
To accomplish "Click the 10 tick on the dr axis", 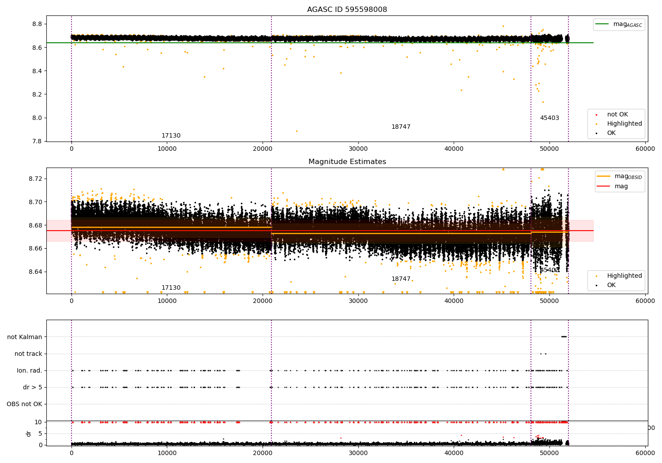I will (x=38, y=422).
